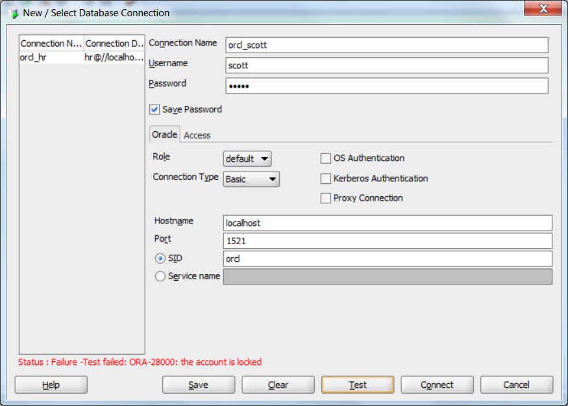568x406 pixels.
Task: Click the Role dropdown arrow
Action: pos(265,159)
